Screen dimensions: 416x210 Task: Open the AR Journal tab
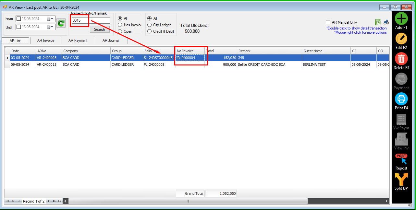[x=111, y=41]
